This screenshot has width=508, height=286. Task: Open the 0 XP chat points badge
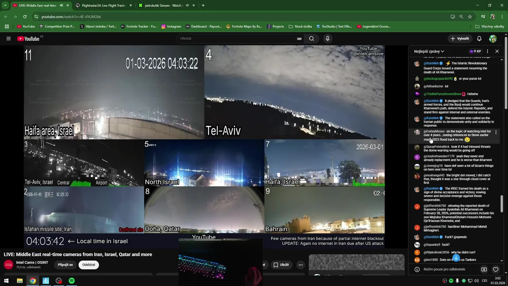(475, 51)
